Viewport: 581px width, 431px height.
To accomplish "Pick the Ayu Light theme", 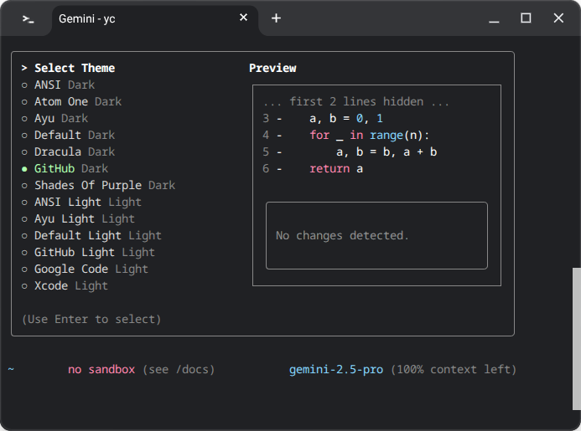I will (x=78, y=218).
